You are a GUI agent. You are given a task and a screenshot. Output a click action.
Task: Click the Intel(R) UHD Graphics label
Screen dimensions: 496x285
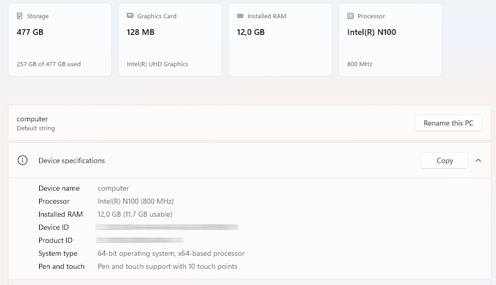pyautogui.click(x=157, y=64)
